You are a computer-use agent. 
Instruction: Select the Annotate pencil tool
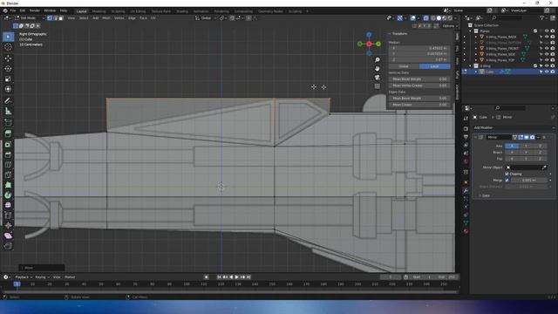[8, 101]
